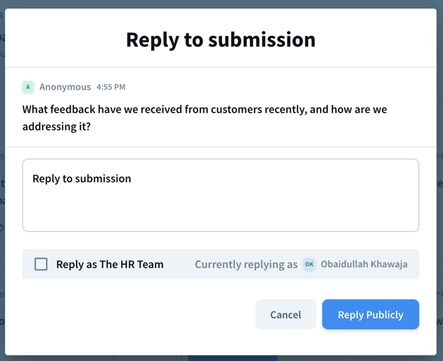Click the 'Currently replying as' label
The height and width of the screenshot is (361, 443).
coord(246,264)
